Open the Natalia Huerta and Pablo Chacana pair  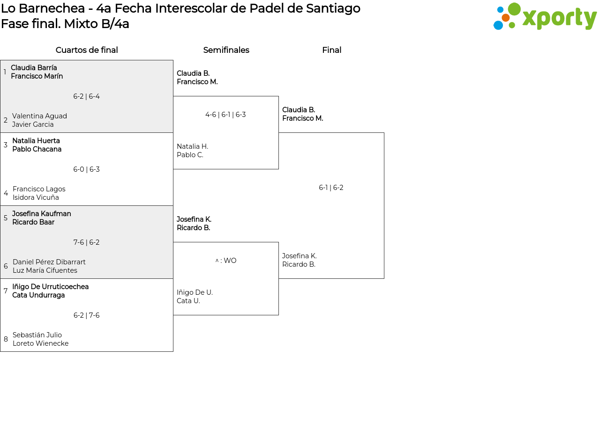[x=37, y=145]
